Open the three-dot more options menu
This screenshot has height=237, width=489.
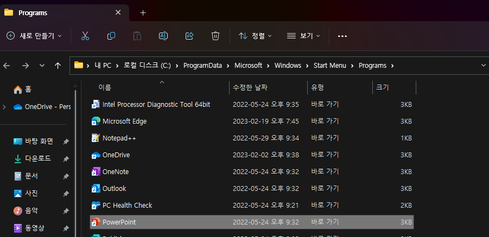pyautogui.click(x=342, y=36)
